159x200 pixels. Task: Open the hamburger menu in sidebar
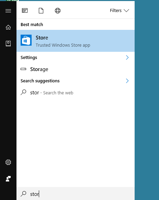[8, 11]
